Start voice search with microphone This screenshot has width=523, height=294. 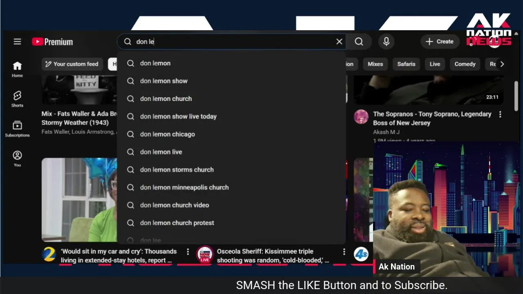(386, 42)
